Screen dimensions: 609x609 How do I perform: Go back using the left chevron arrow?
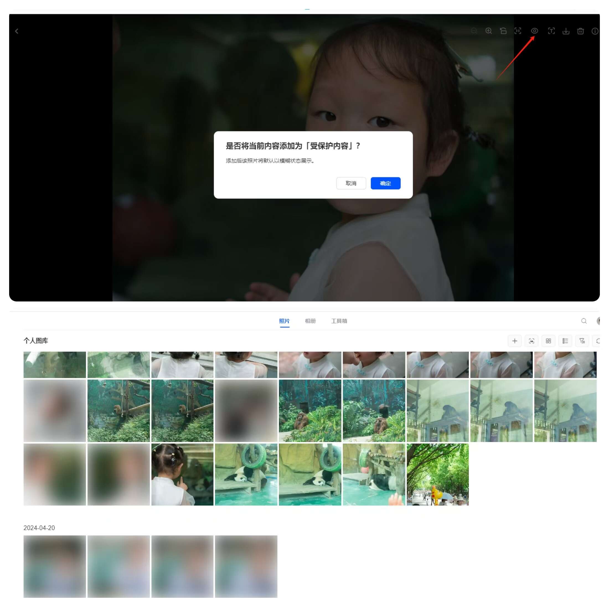pos(17,31)
